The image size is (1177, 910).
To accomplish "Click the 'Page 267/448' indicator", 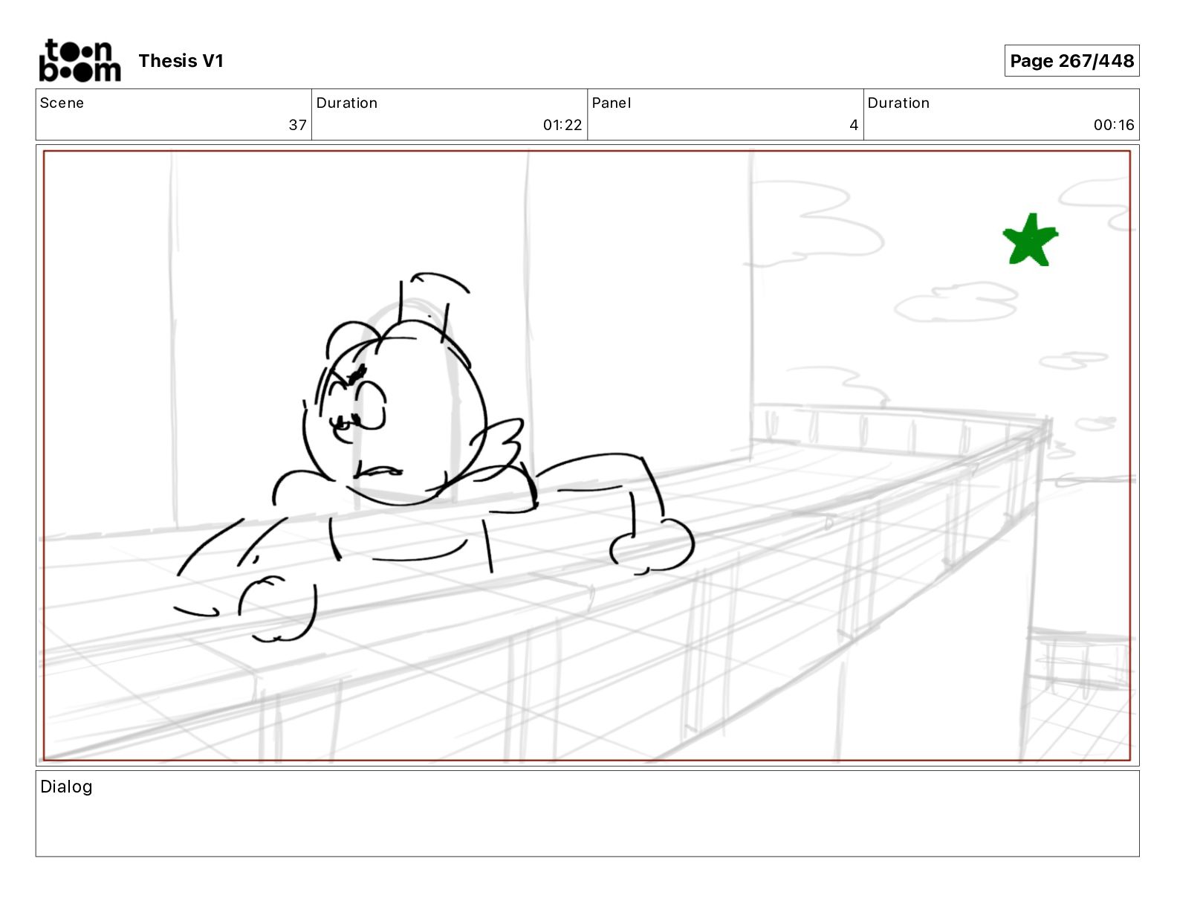I will 1071,61.
